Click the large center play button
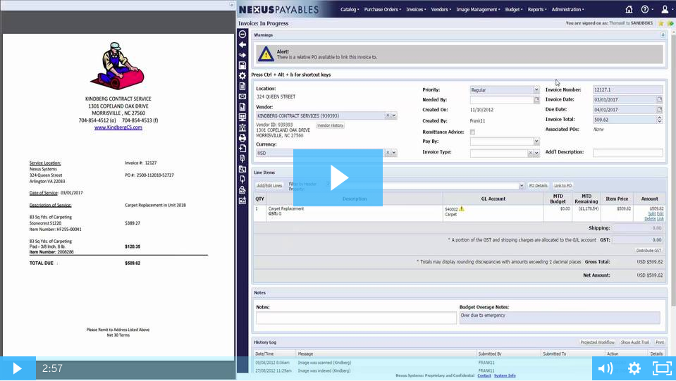The image size is (676, 381). click(x=338, y=177)
